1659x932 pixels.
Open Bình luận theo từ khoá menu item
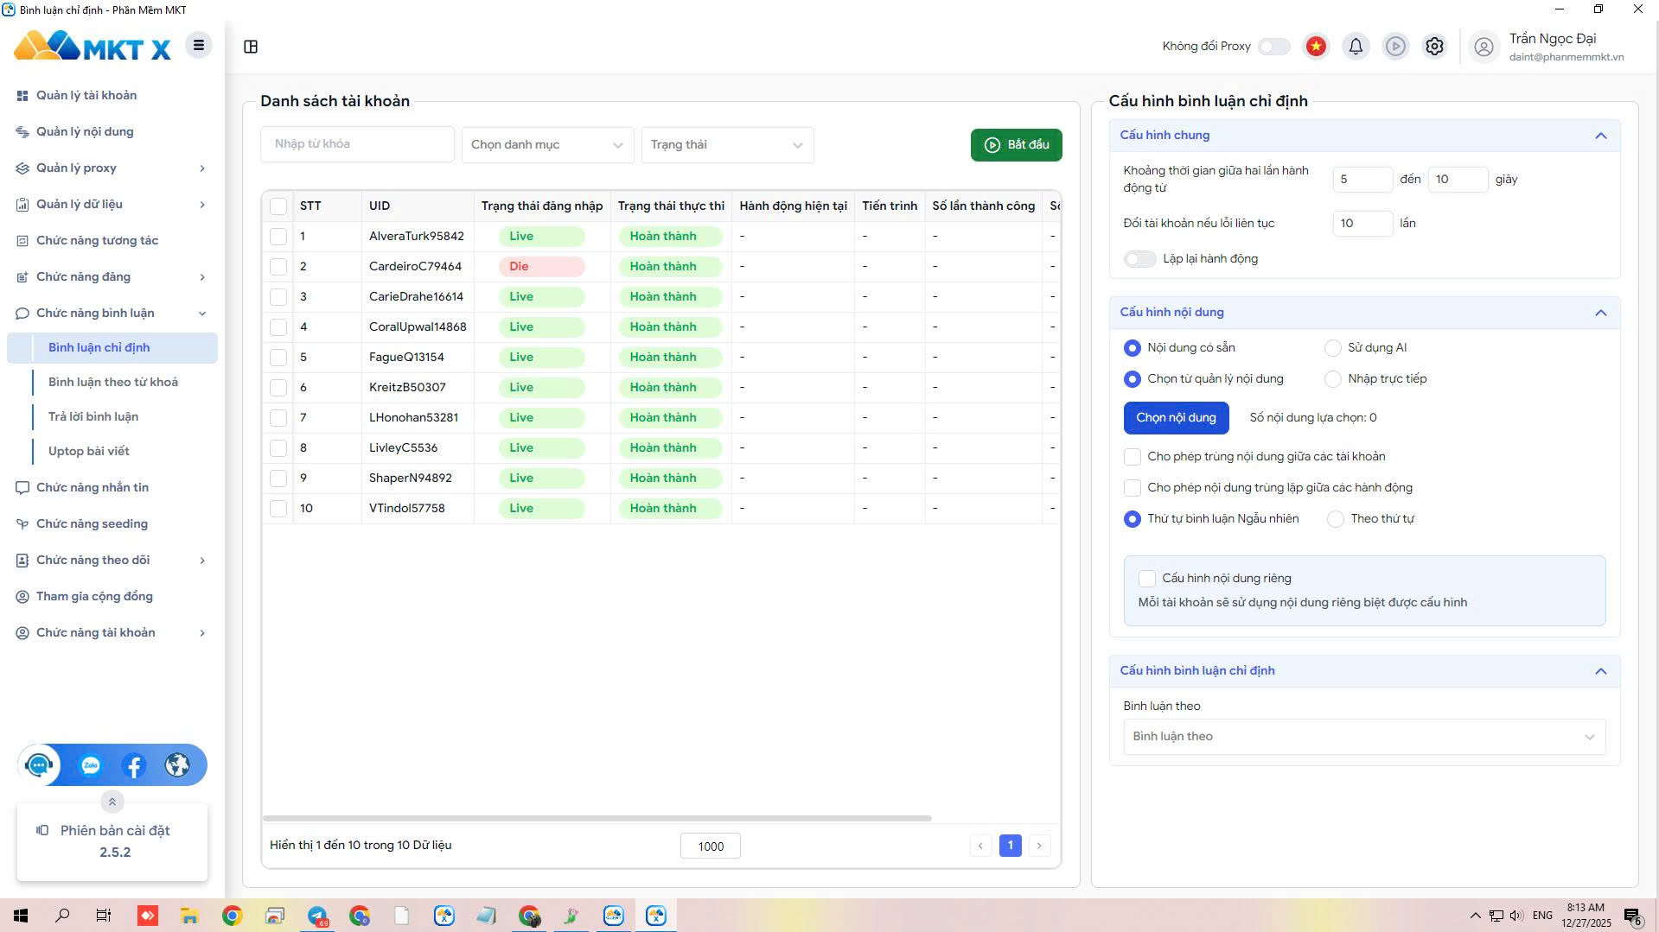pos(113,382)
